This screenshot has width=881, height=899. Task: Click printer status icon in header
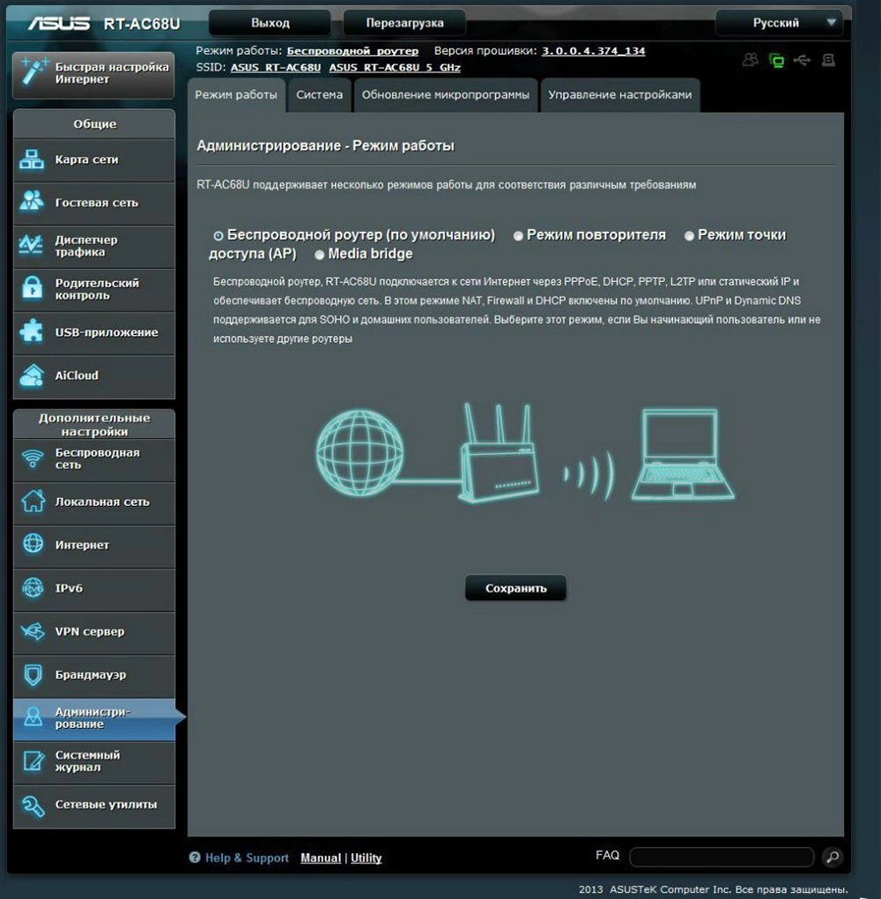point(828,60)
